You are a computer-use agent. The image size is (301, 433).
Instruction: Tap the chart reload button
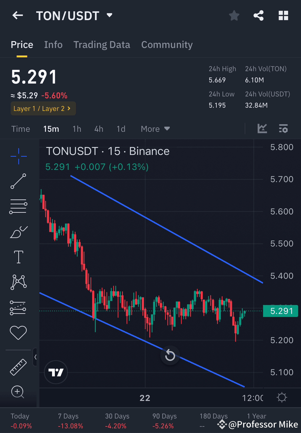170,355
